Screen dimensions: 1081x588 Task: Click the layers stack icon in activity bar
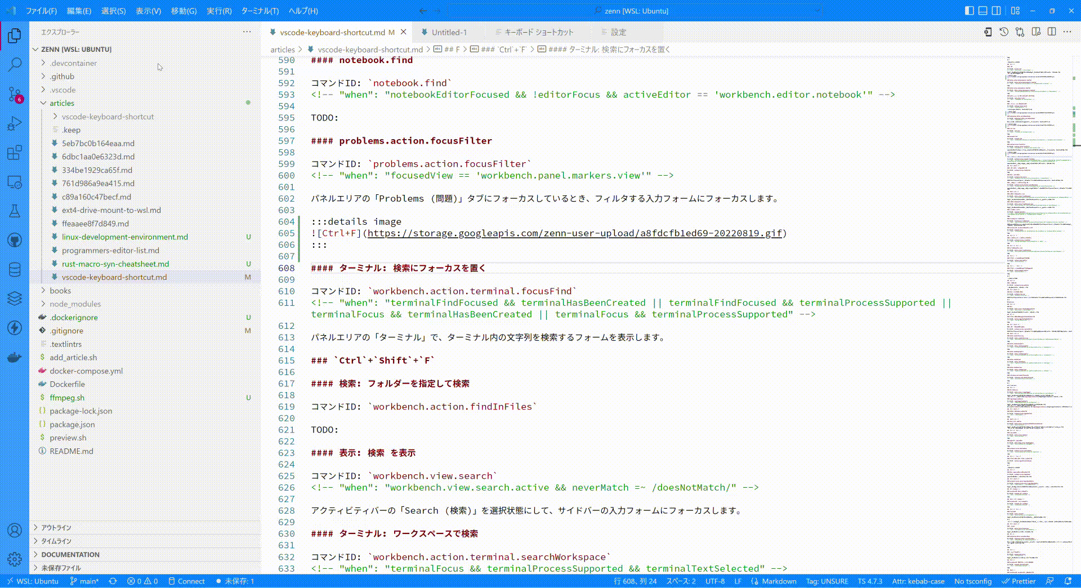click(15, 299)
